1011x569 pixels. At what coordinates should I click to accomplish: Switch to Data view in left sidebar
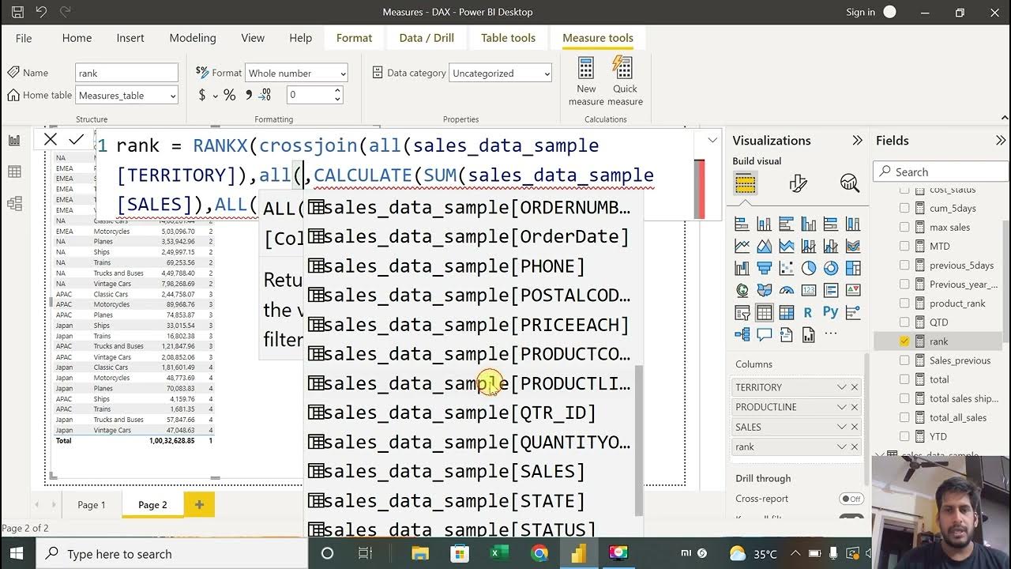coord(14,171)
